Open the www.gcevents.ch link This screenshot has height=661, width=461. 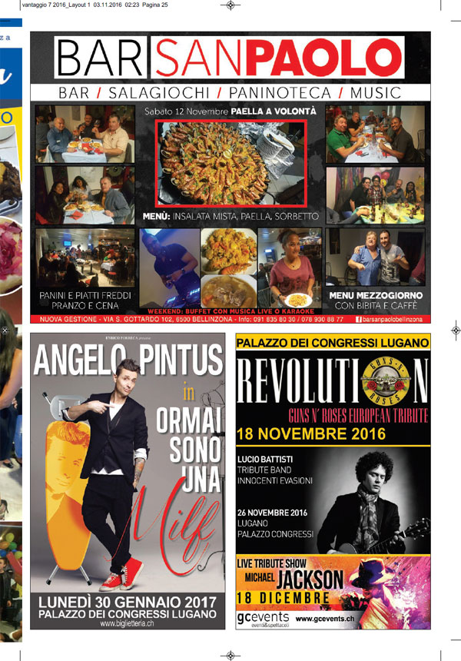coord(325,619)
